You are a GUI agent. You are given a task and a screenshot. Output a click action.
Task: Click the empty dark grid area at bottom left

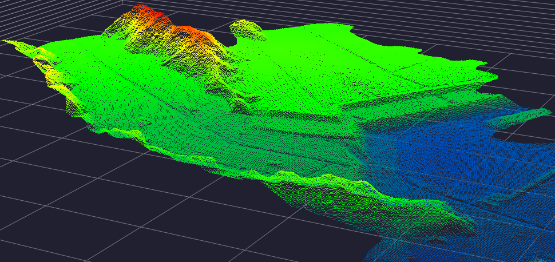click(86, 217)
